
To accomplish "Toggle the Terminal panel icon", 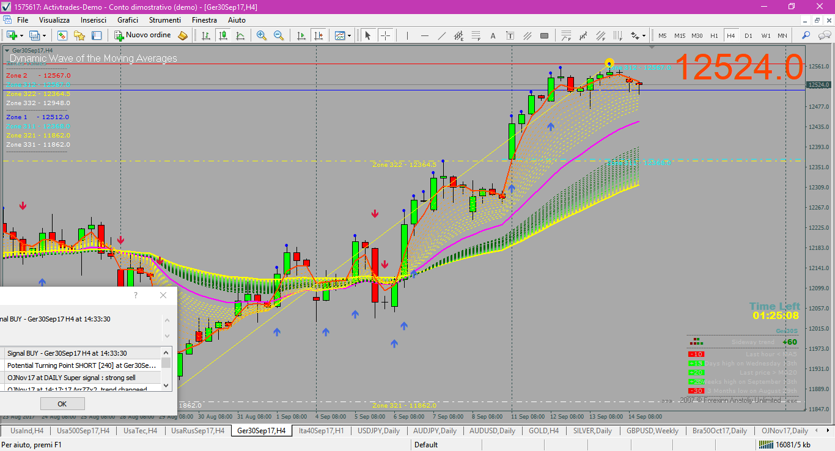I will (97, 35).
